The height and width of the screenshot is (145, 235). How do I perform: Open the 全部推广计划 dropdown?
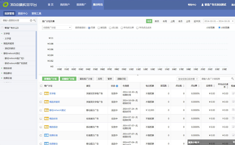pos(57,28)
